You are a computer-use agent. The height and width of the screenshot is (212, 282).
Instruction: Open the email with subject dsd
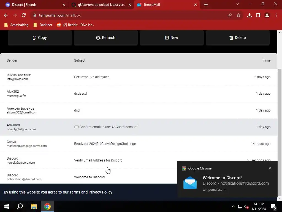click(x=77, y=110)
